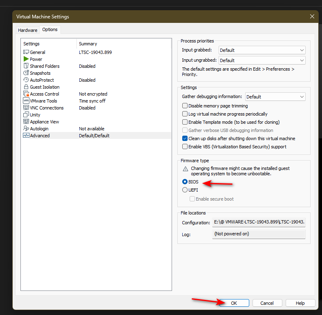This screenshot has width=322, height=315.
Task: Click the Unity windows icon
Action: tap(26, 114)
